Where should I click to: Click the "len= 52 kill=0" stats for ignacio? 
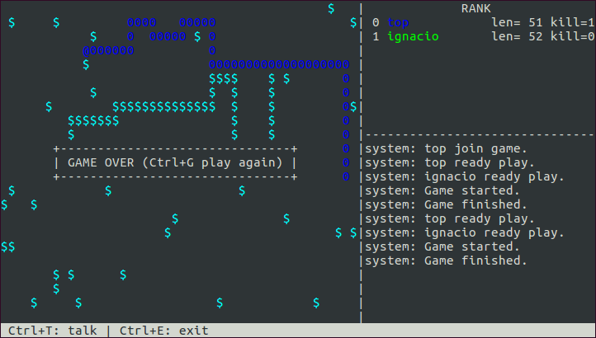coord(542,36)
